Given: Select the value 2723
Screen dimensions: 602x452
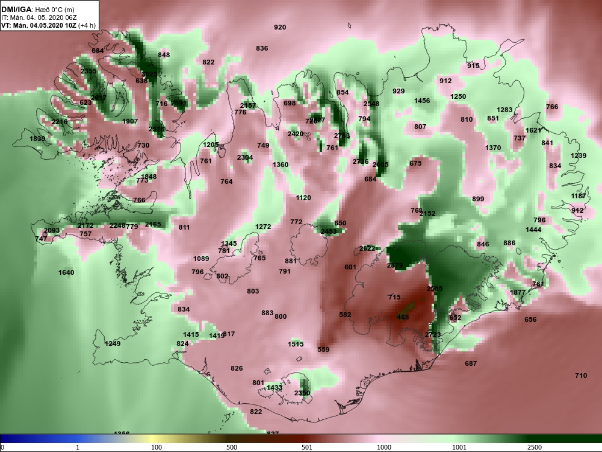Looking at the screenshot, I should coord(433,334).
